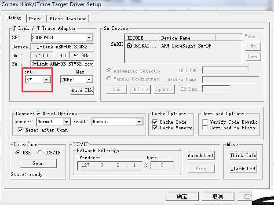Click the JLink Info button
The height and width of the screenshot is (205, 274).
pos(243,155)
